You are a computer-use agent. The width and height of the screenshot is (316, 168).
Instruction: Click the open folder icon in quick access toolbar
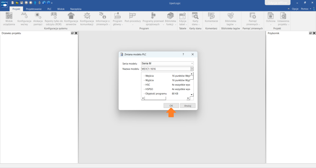coord(17,3)
